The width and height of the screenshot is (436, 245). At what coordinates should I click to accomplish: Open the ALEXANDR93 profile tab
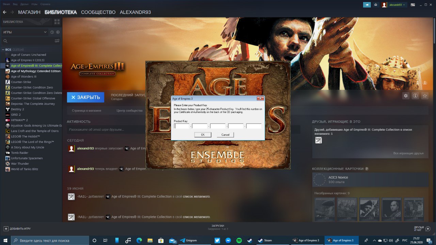135,12
